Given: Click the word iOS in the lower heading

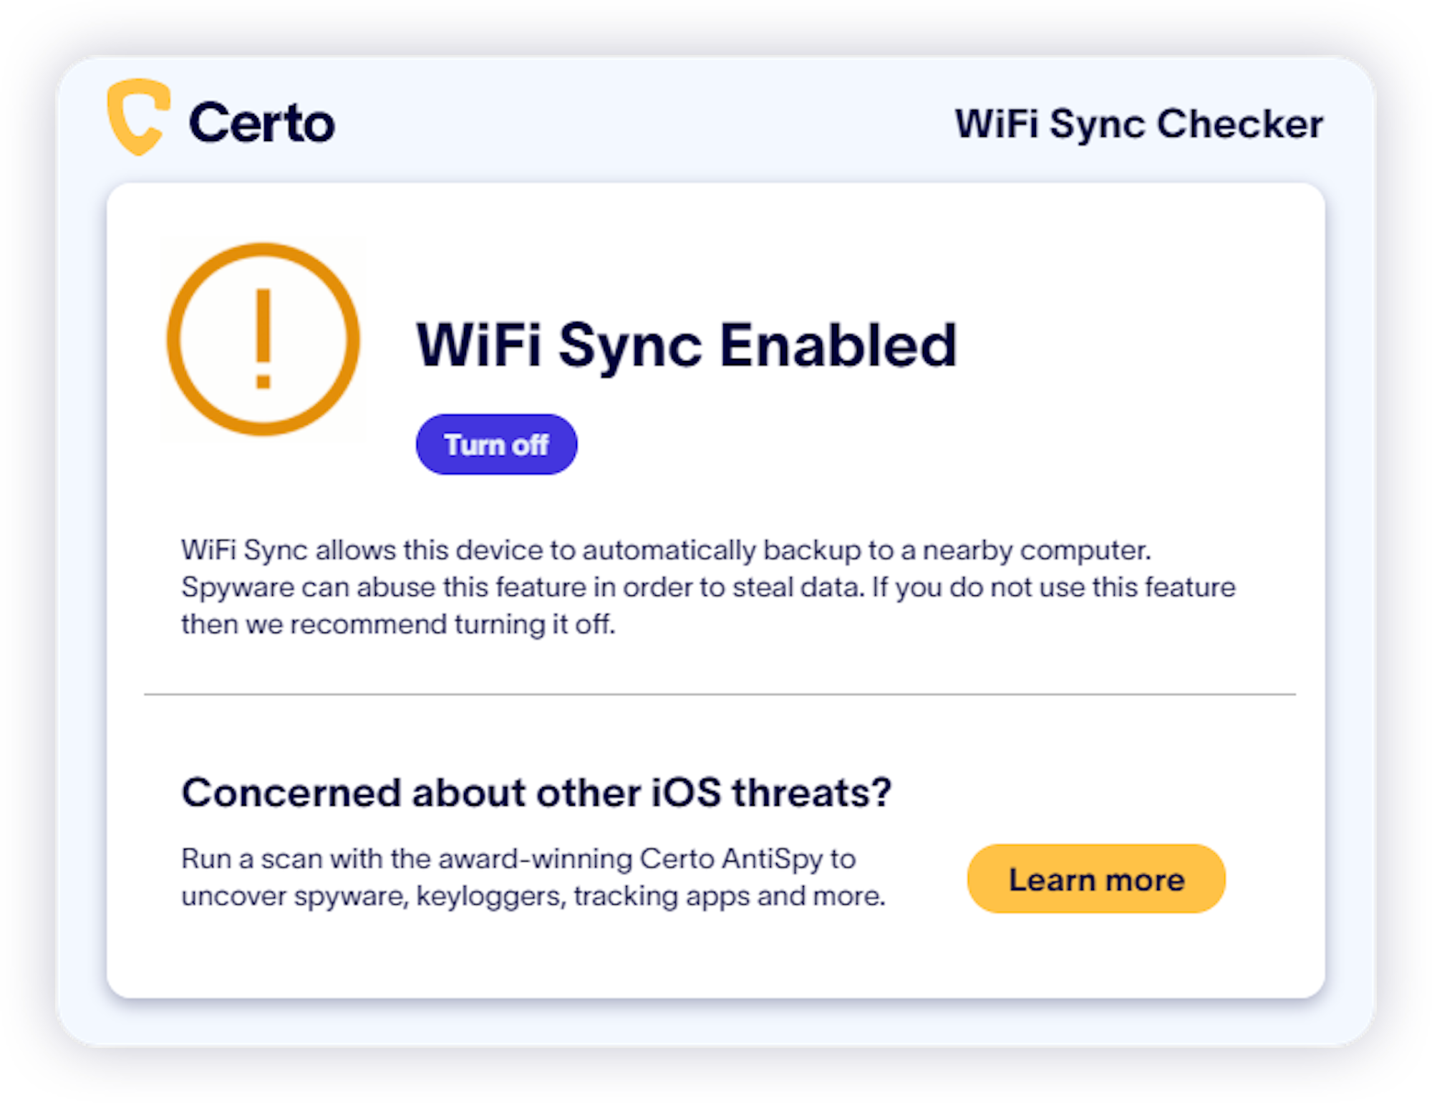Looking at the screenshot, I should 686,792.
